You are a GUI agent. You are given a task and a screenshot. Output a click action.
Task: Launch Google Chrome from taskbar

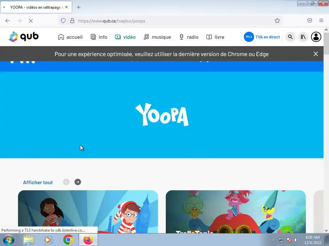coord(68,240)
